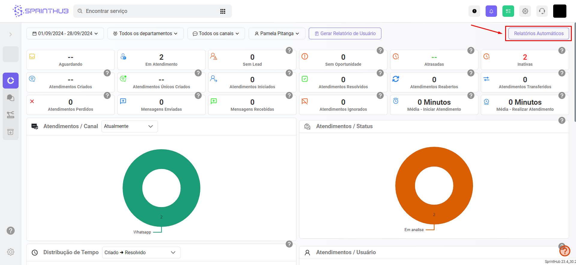Open settings gear in top bar
576x265 pixels.
click(525, 11)
